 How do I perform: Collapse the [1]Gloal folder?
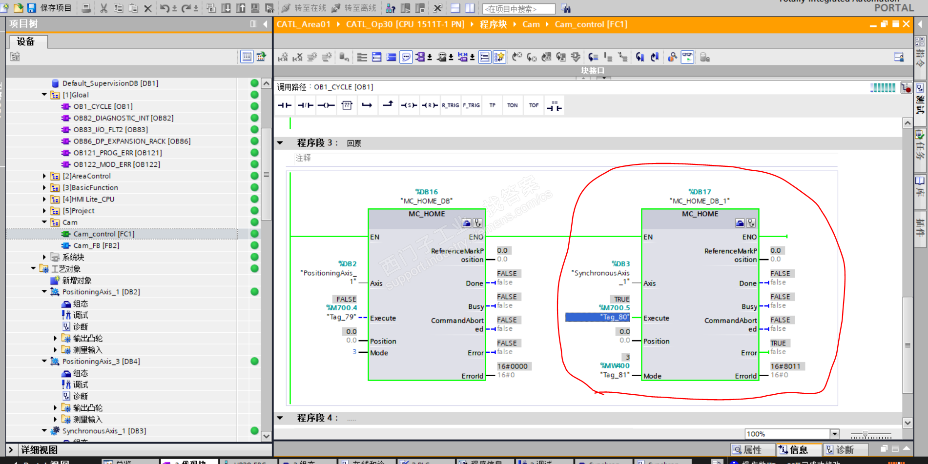pos(44,95)
